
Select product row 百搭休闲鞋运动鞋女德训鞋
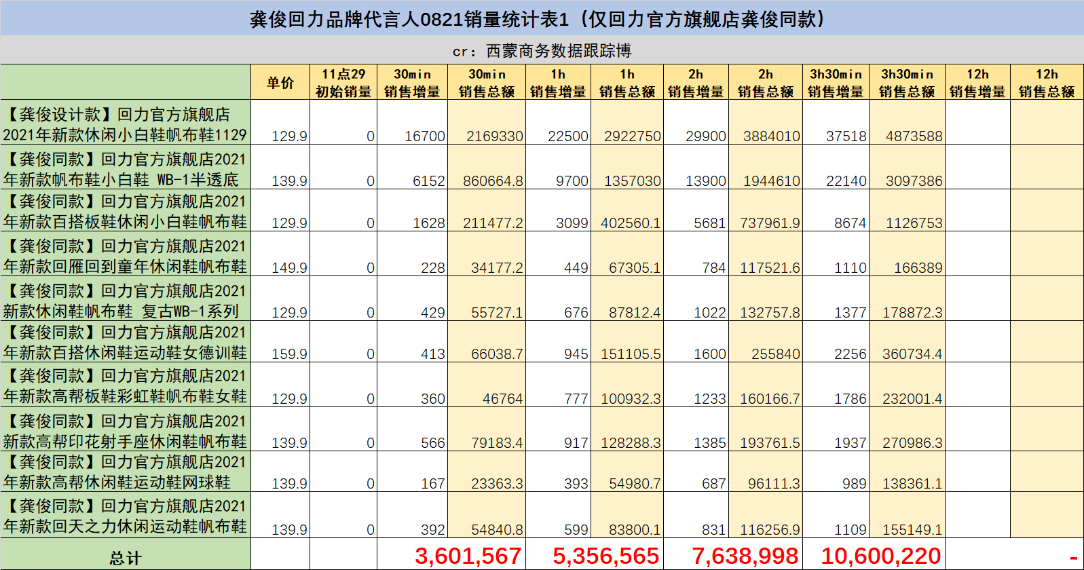[126, 342]
